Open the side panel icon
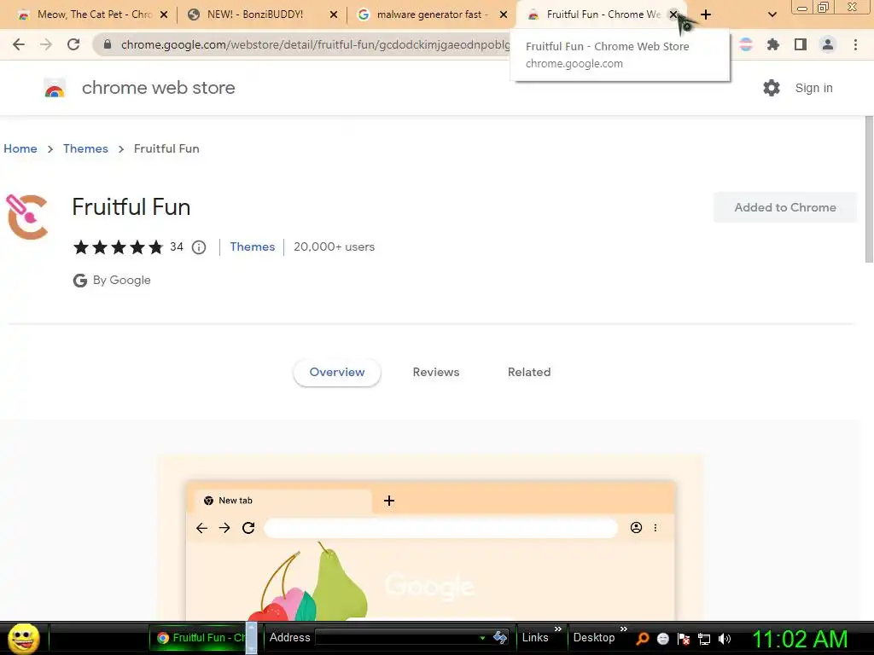The width and height of the screenshot is (874, 655). pyautogui.click(x=801, y=44)
